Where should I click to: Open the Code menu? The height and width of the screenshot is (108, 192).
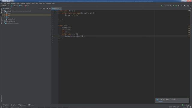(18, 3)
